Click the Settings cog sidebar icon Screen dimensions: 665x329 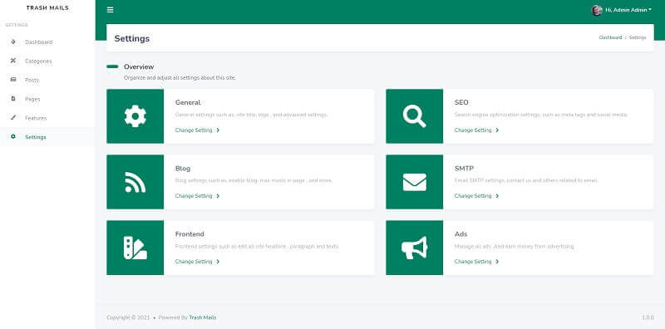(x=13, y=136)
